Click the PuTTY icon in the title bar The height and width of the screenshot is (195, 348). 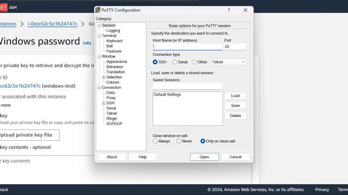tap(98, 10)
